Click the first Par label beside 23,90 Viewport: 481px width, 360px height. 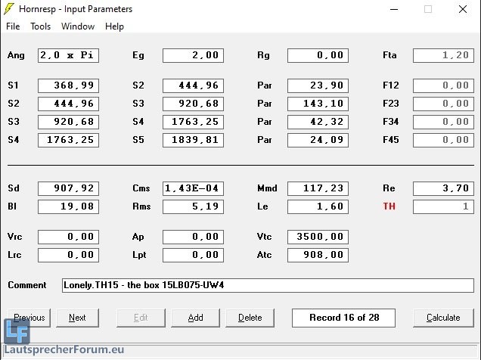(x=264, y=85)
